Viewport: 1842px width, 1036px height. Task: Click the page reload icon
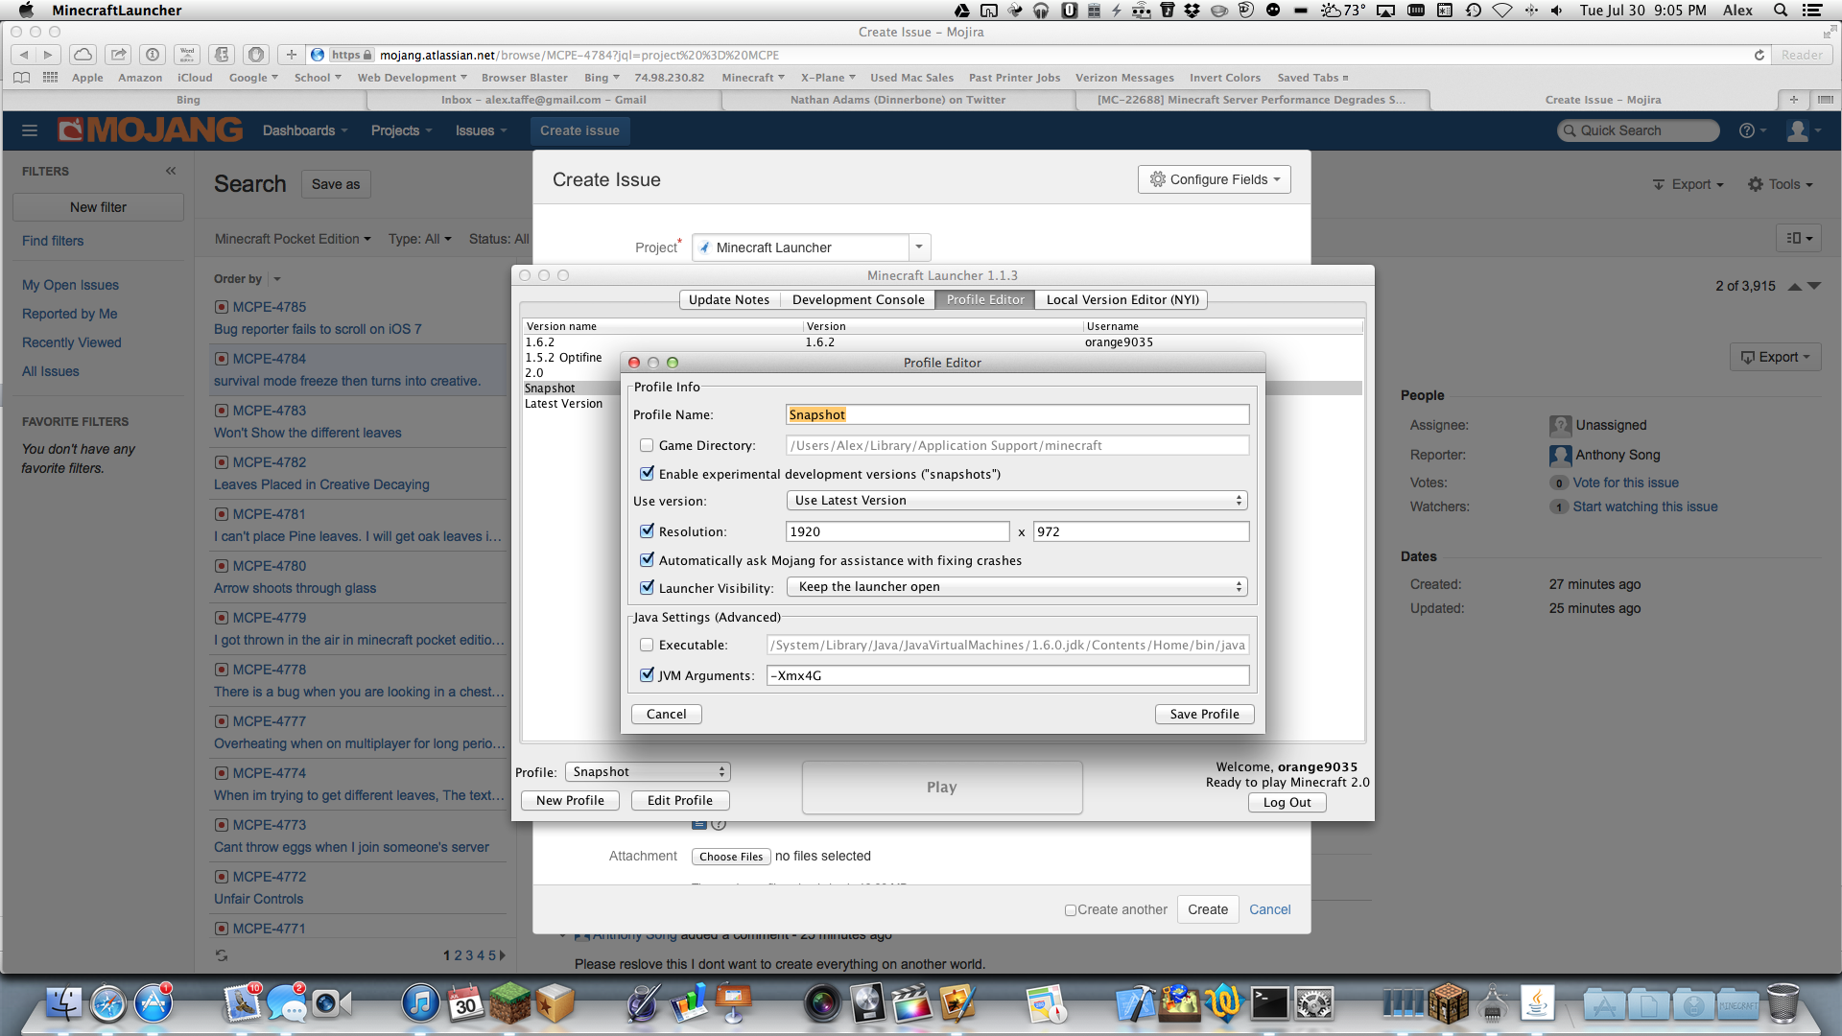pos(1759,55)
